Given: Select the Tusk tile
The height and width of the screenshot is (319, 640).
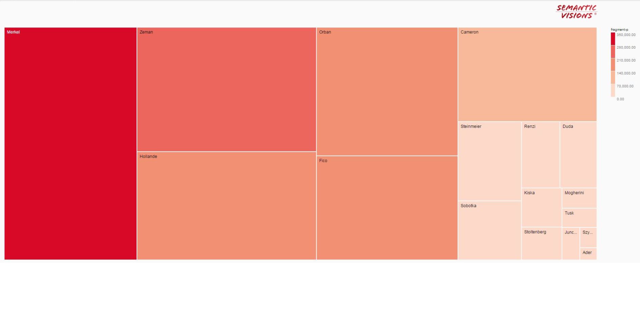Looking at the screenshot, I should pyautogui.click(x=579, y=218).
